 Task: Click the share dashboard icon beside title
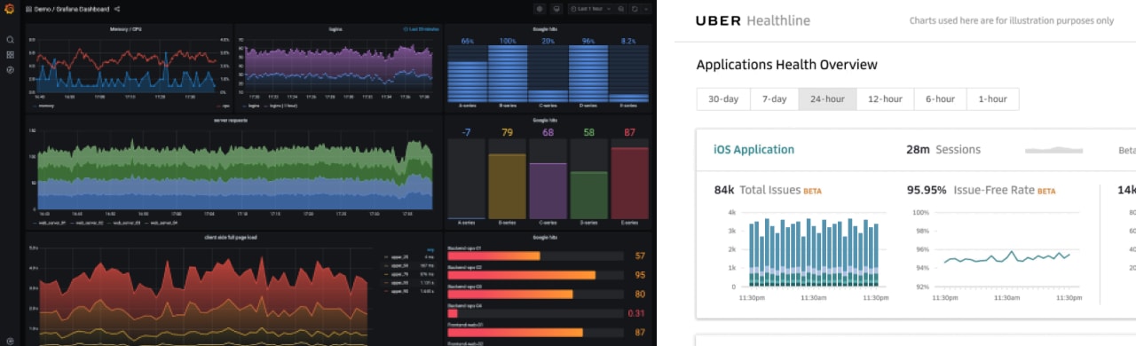[117, 9]
